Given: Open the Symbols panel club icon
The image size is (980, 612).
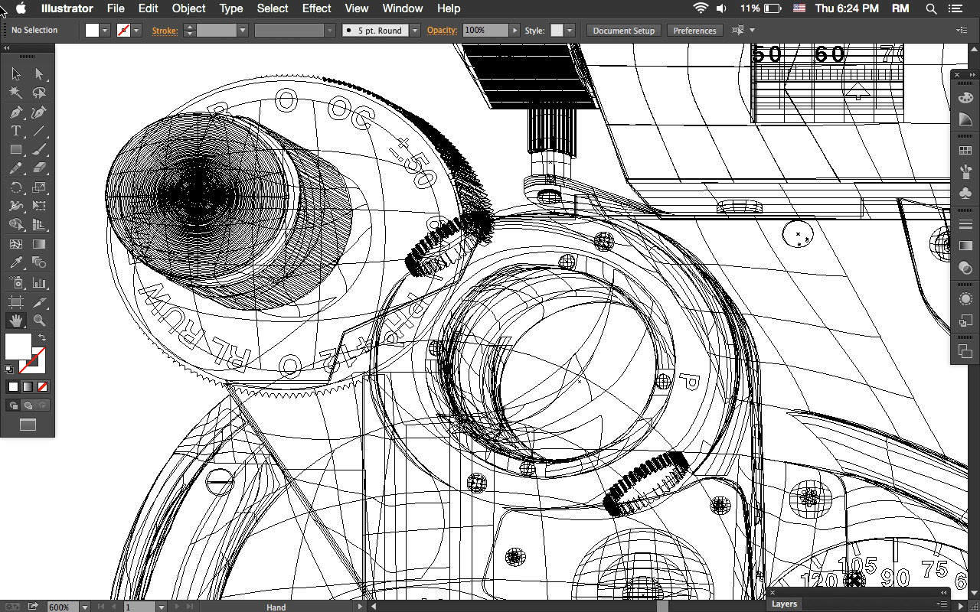Looking at the screenshot, I should click(x=965, y=194).
